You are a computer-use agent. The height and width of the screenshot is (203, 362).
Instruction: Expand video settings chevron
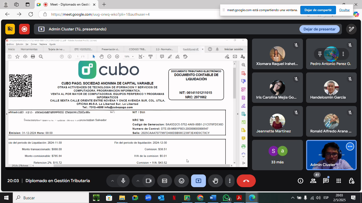(x=138, y=181)
